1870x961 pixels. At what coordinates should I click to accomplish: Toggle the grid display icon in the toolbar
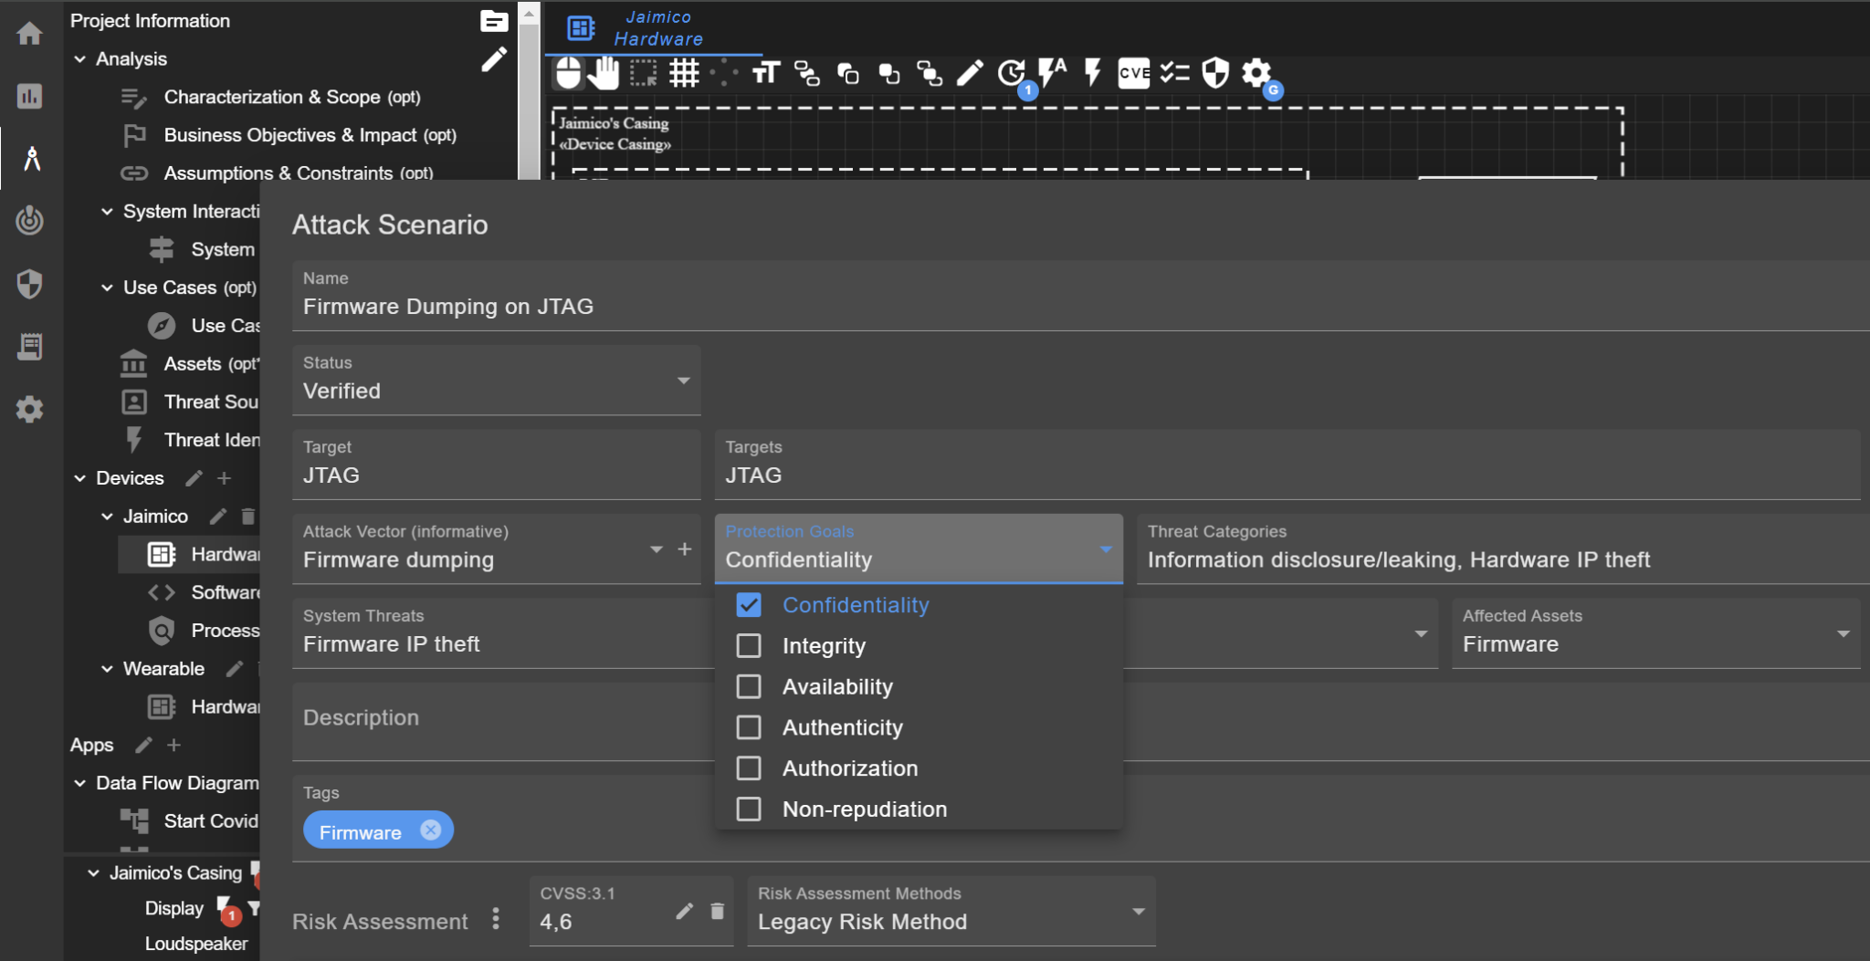click(685, 73)
